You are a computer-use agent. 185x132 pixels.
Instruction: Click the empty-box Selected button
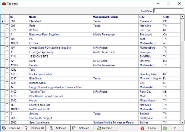click(81, 128)
